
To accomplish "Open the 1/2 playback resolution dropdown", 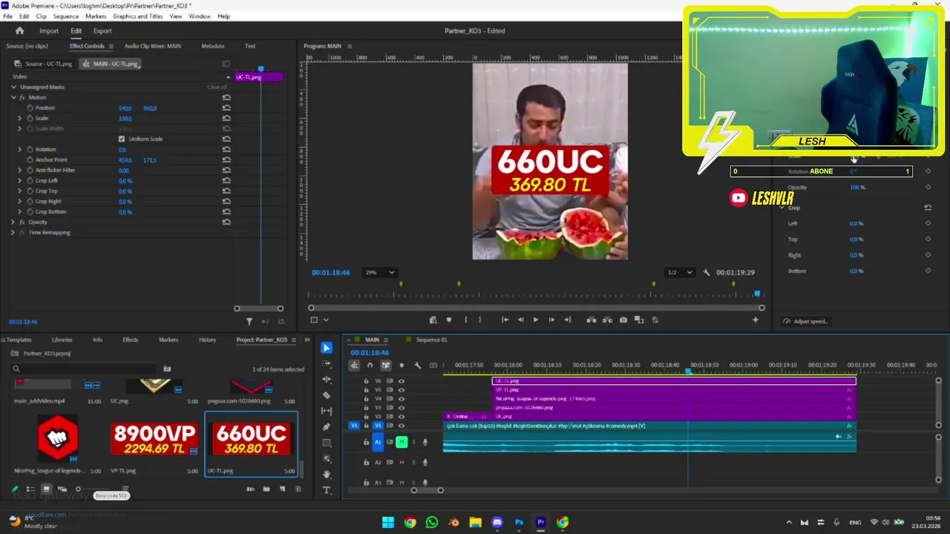I will pyautogui.click(x=681, y=272).
